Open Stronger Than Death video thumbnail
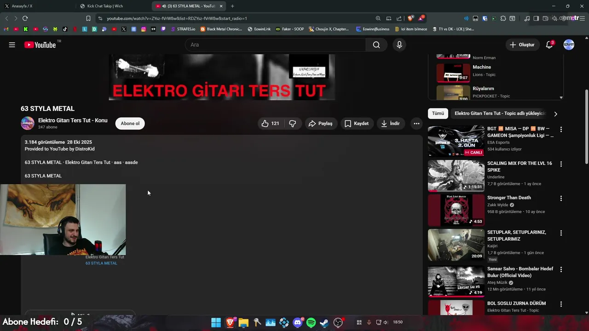Image resolution: width=589 pixels, height=331 pixels. click(x=456, y=210)
